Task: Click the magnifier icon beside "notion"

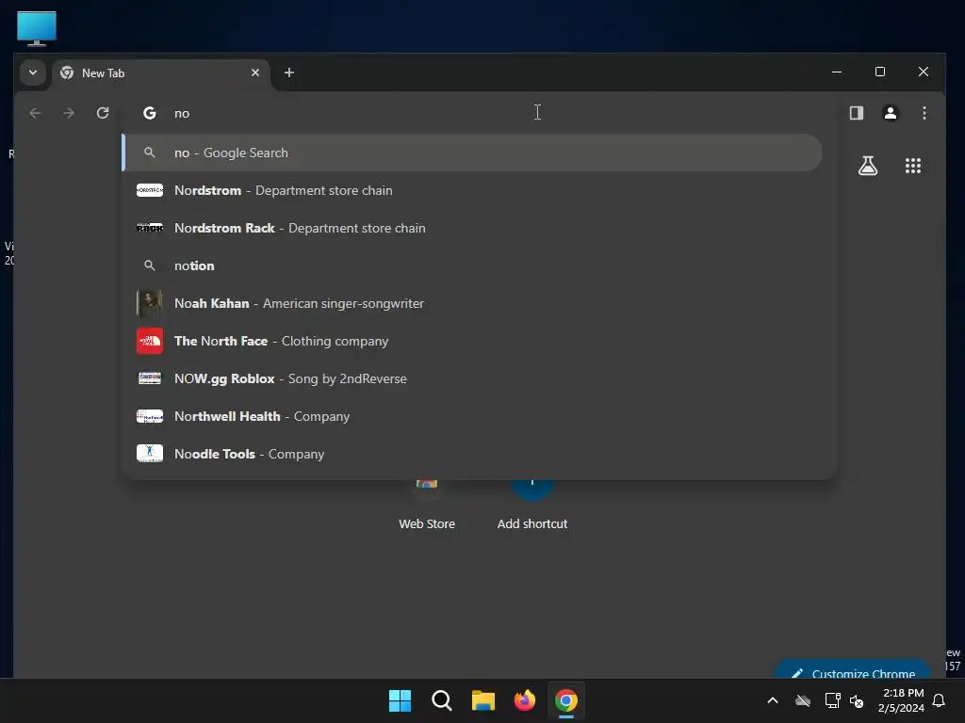Action: [150, 265]
